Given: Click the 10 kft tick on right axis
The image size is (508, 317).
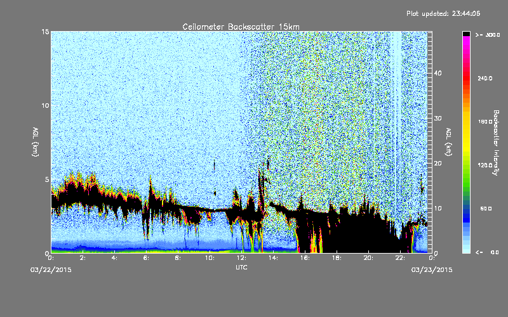Looking at the screenshot, I should coord(438,209).
